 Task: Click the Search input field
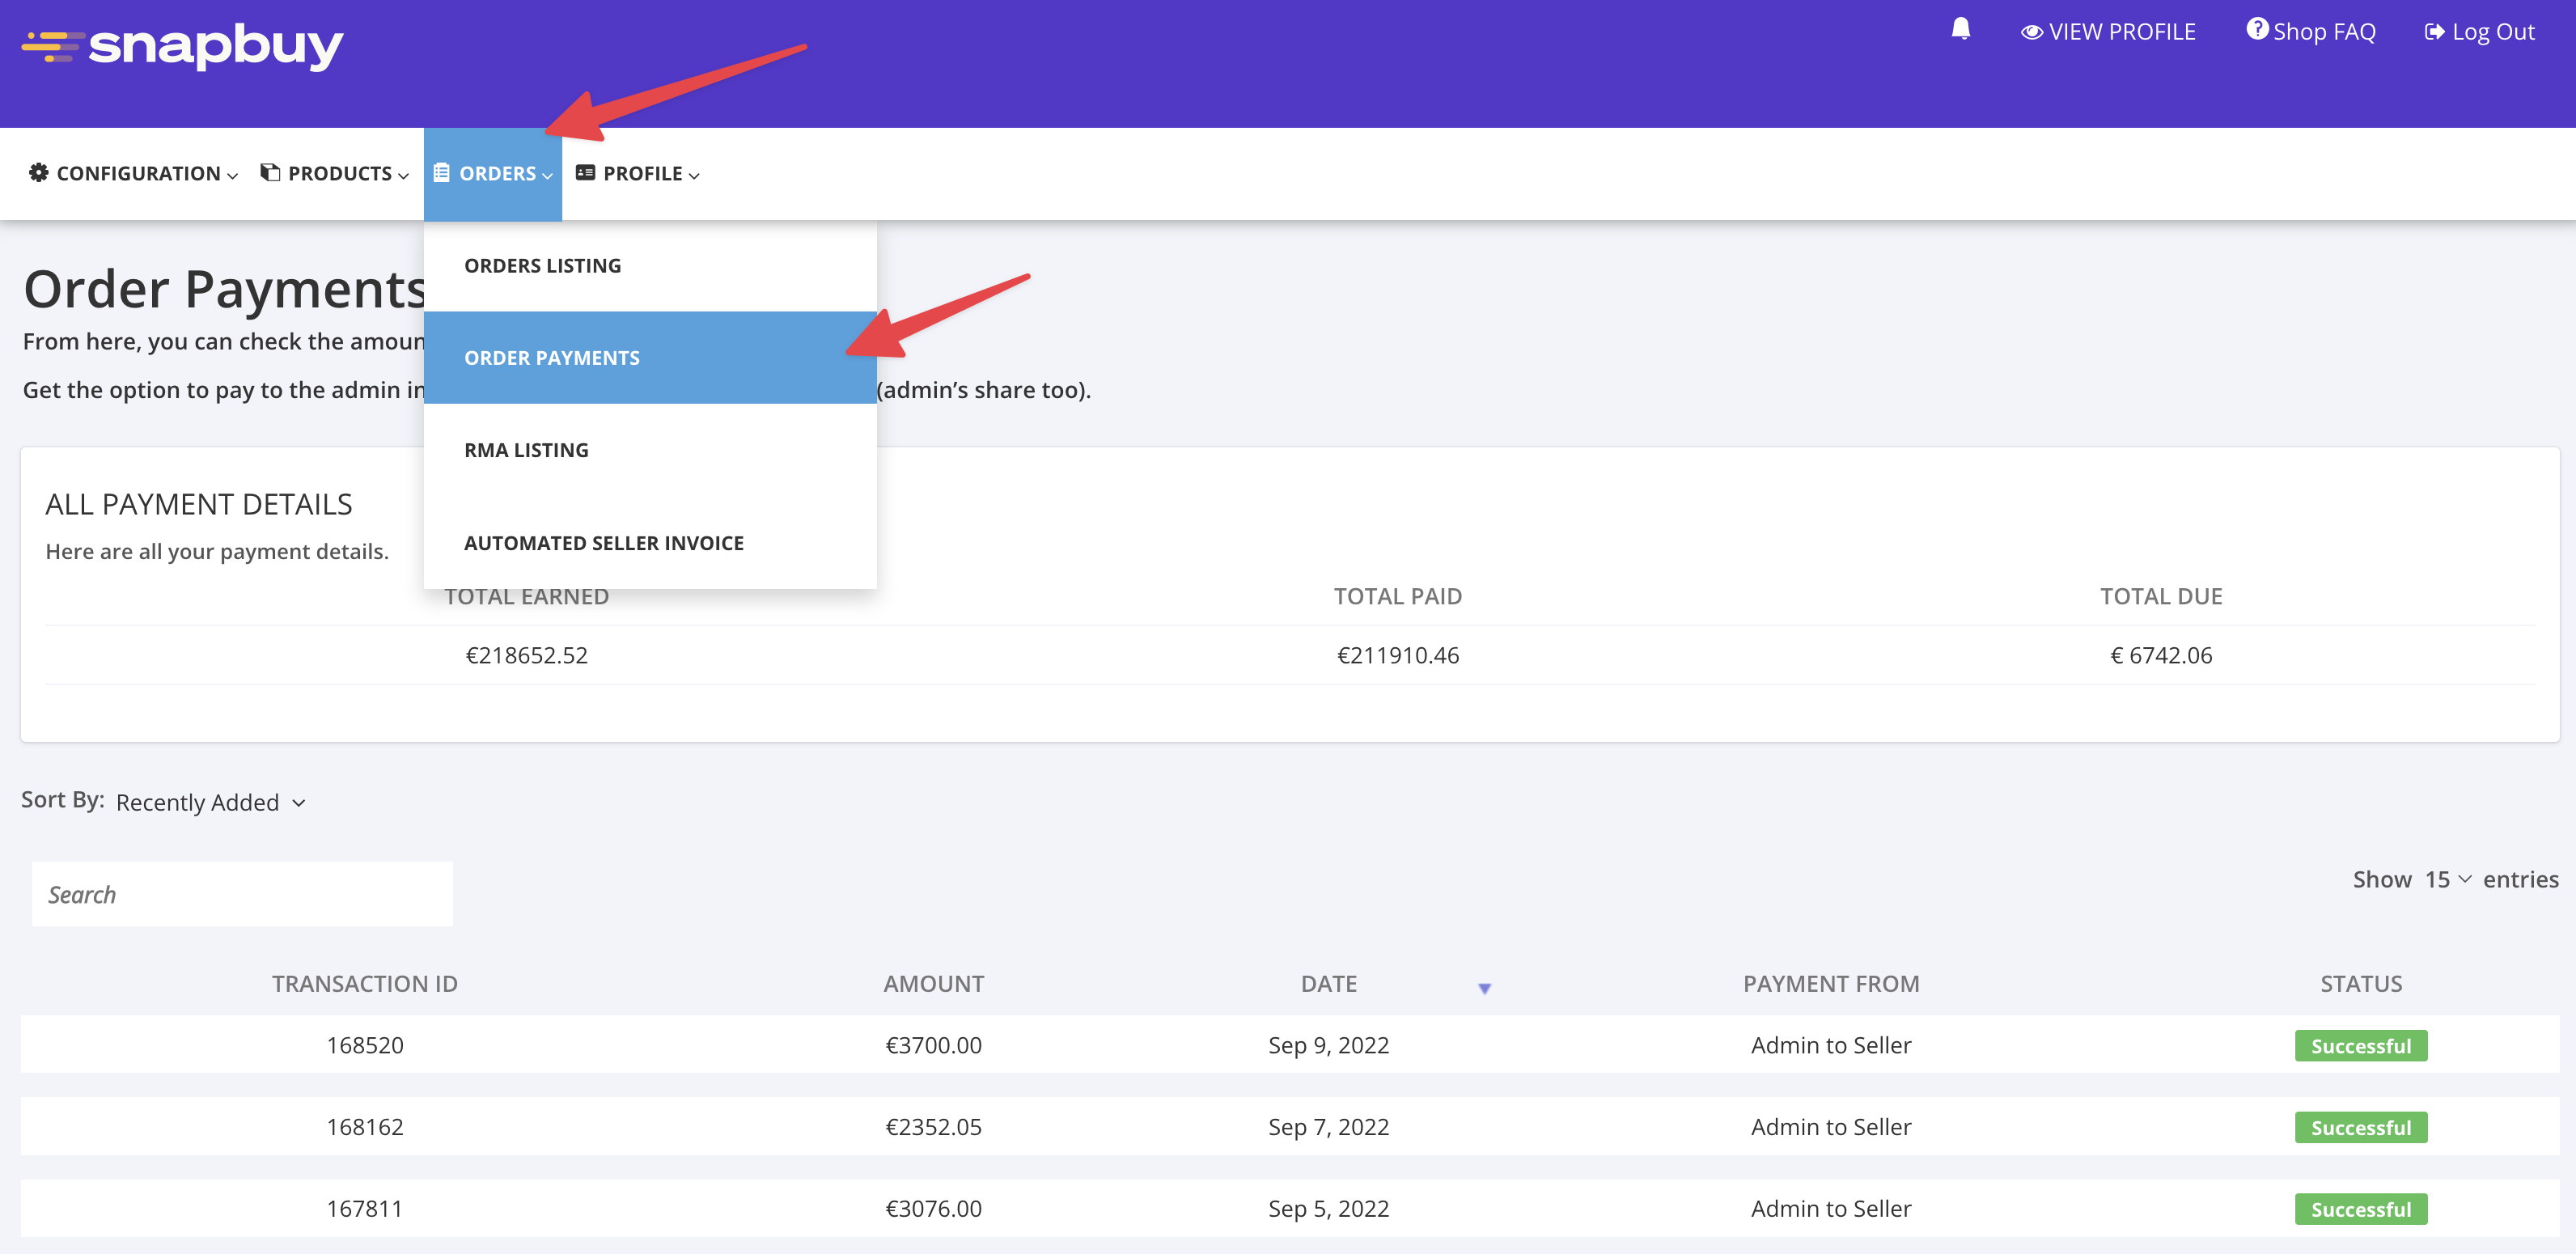242,894
